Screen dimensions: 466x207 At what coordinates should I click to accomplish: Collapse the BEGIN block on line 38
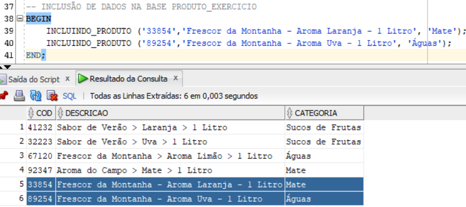[x=19, y=19]
